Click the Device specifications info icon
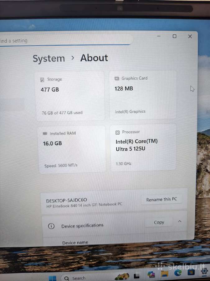 point(51,226)
